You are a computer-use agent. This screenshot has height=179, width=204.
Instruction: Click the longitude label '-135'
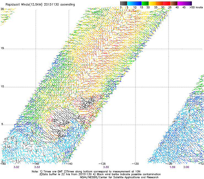[x=102, y=164]
